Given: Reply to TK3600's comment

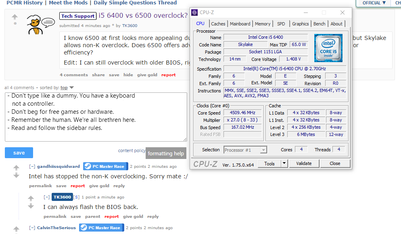Looking at the screenshot, I should 153,217.
